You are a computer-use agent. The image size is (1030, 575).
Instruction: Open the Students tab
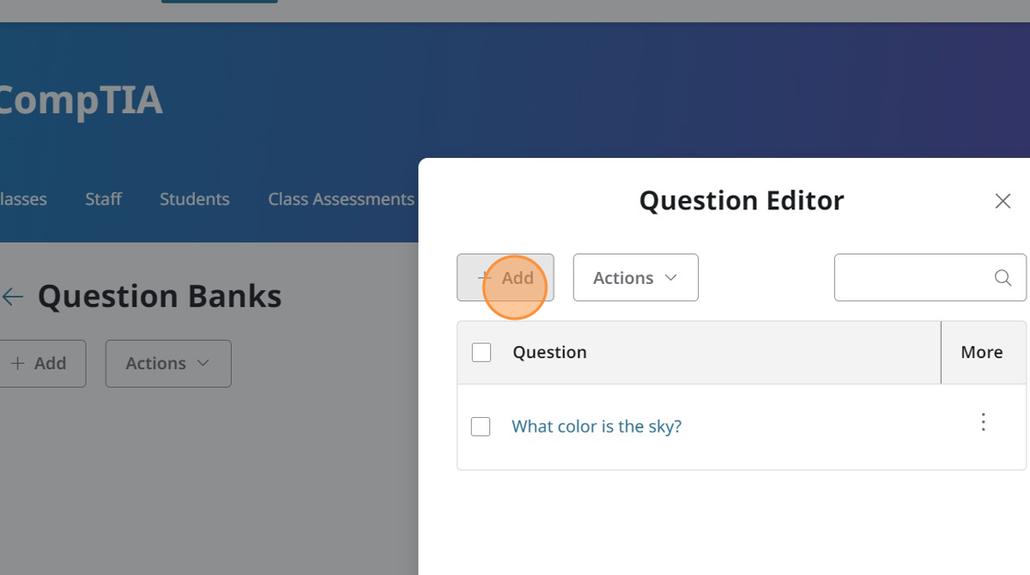(x=194, y=199)
